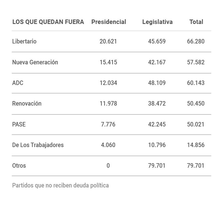Select De Los Trabajadores total 14.856
Viewport: 223px width, 205px height.
point(196,145)
